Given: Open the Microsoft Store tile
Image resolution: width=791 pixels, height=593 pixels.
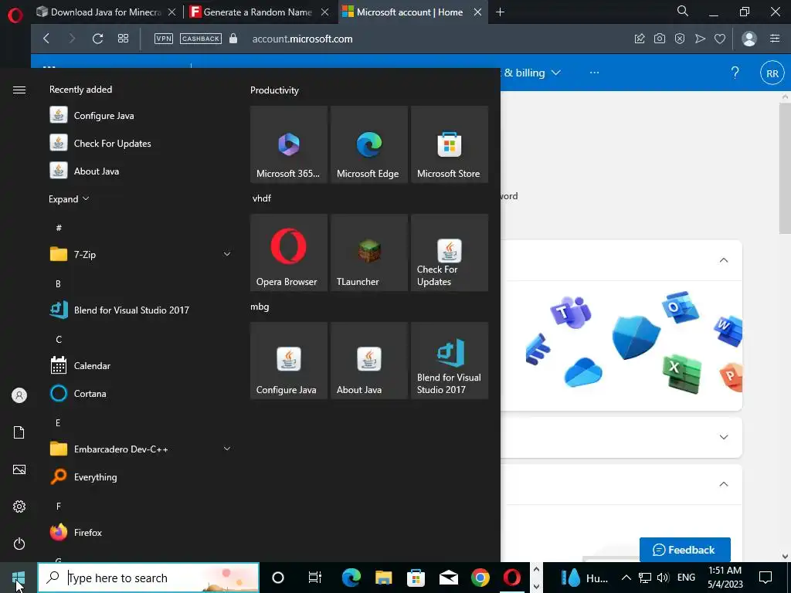Looking at the screenshot, I should pos(450,144).
